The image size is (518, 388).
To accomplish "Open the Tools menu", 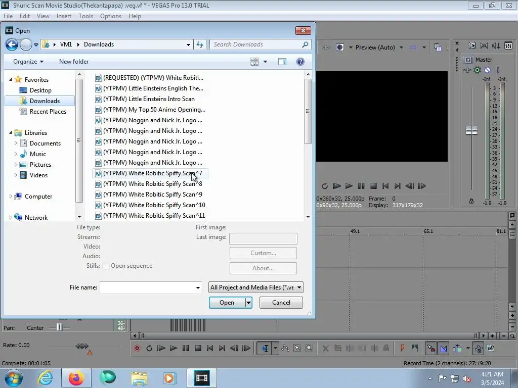I will coord(85,16).
